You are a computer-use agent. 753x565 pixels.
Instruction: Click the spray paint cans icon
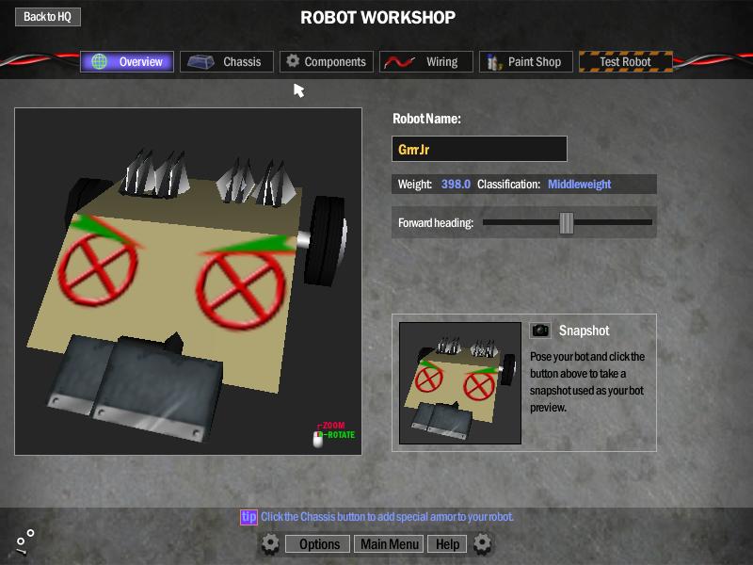493,62
